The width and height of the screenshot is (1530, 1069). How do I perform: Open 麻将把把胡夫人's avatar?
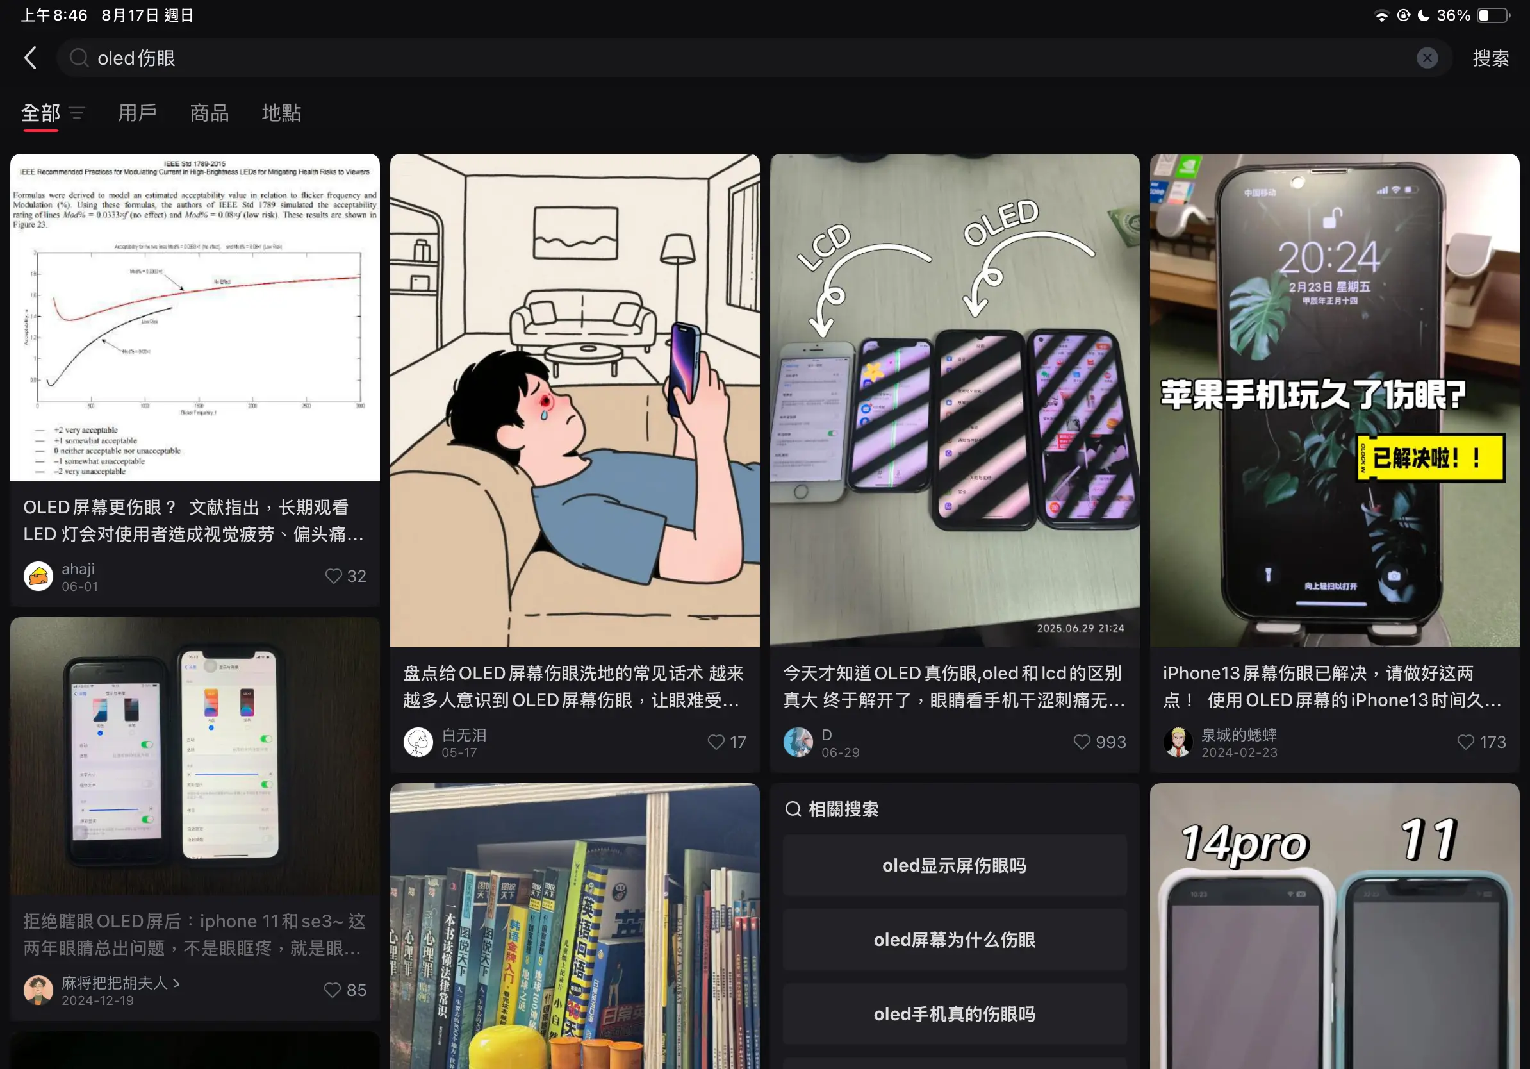pos(38,990)
